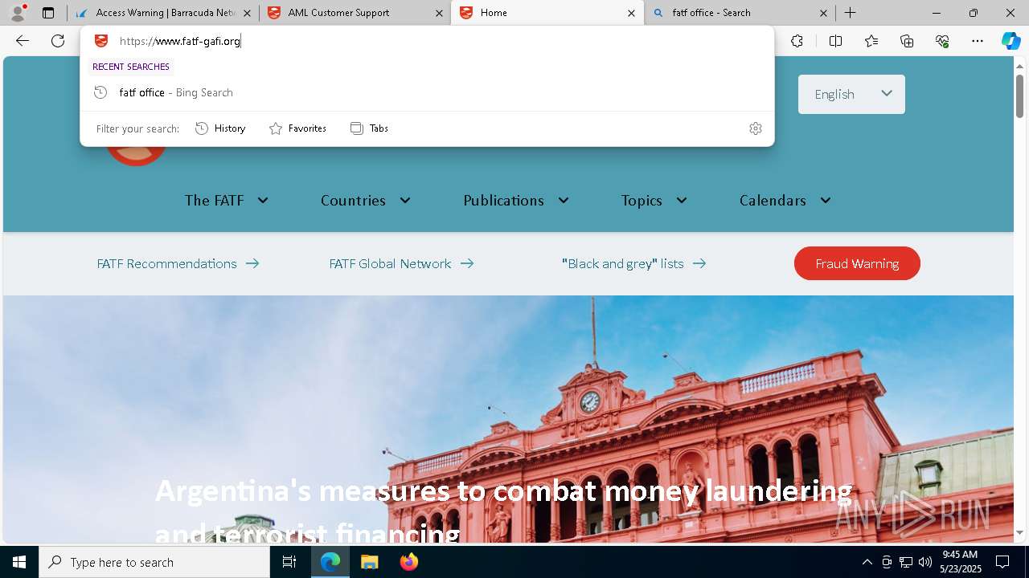This screenshot has height=578, width=1029.
Task: Click the scrollbar down arrow
Action: coord(1019,532)
